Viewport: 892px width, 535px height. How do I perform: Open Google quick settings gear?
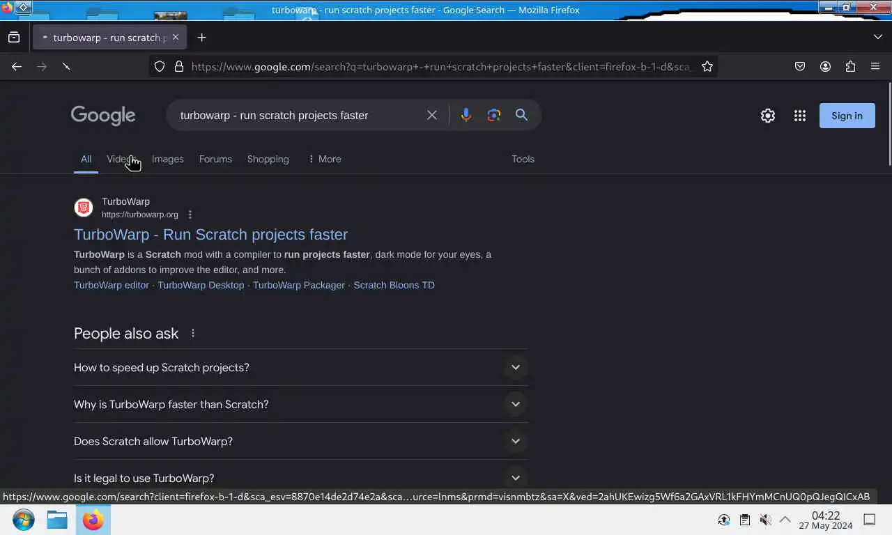point(768,116)
